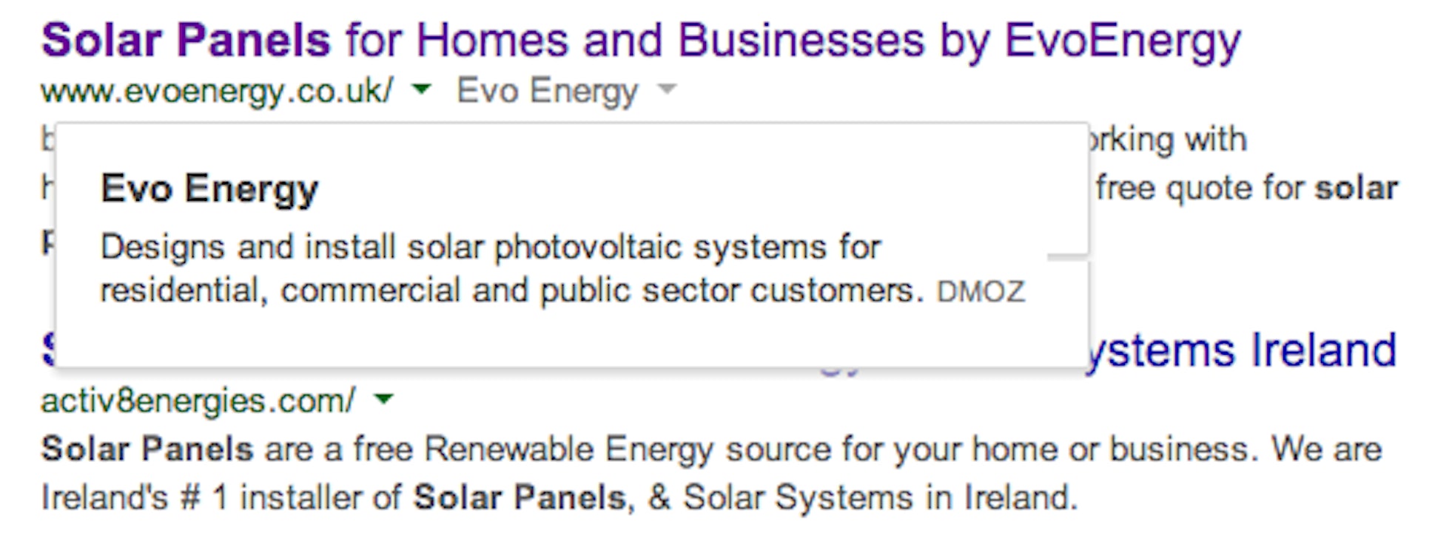The height and width of the screenshot is (558, 1452).
Task: Expand green arrow beside evoenergy.co.uk URL
Action: (x=421, y=90)
